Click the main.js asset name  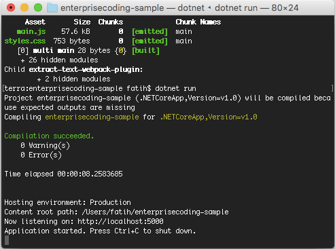[x=31, y=31]
